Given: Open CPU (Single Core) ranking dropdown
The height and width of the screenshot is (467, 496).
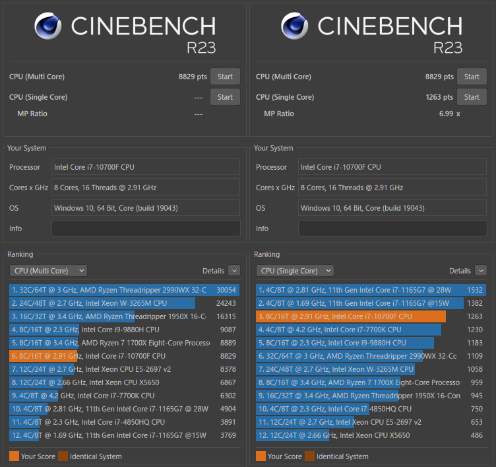Looking at the screenshot, I should (x=295, y=271).
